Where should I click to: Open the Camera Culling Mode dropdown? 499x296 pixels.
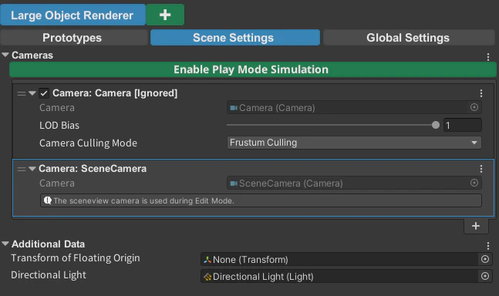(x=354, y=143)
